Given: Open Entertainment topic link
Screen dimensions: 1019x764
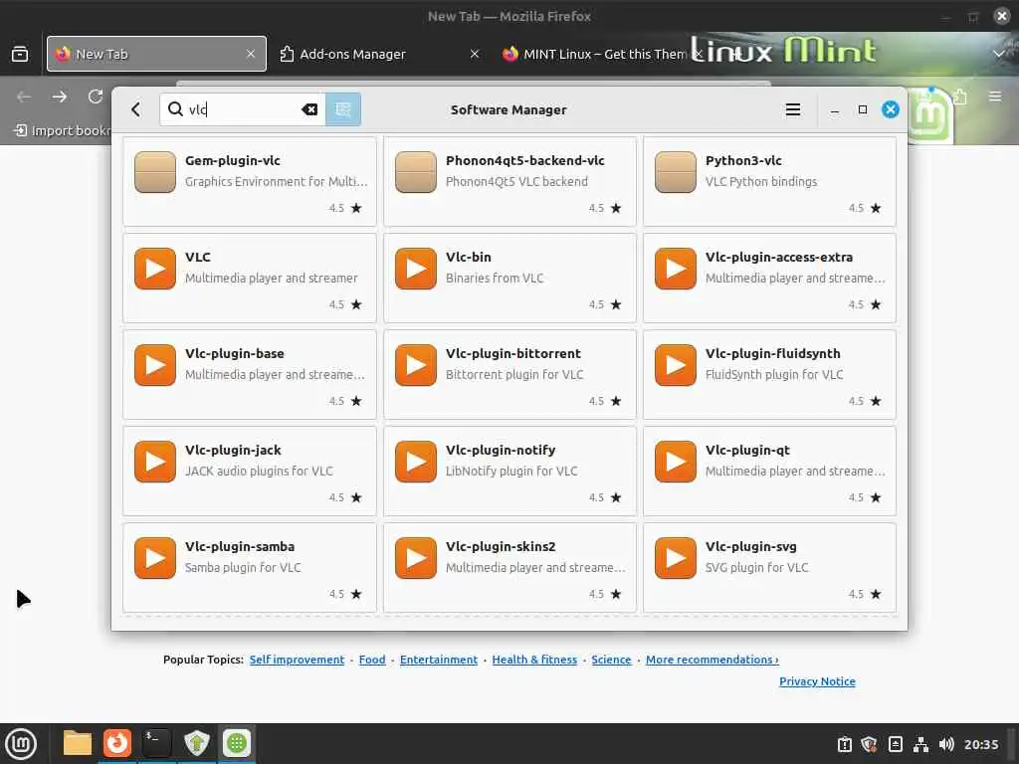Looking at the screenshot, I should point(439,660).
